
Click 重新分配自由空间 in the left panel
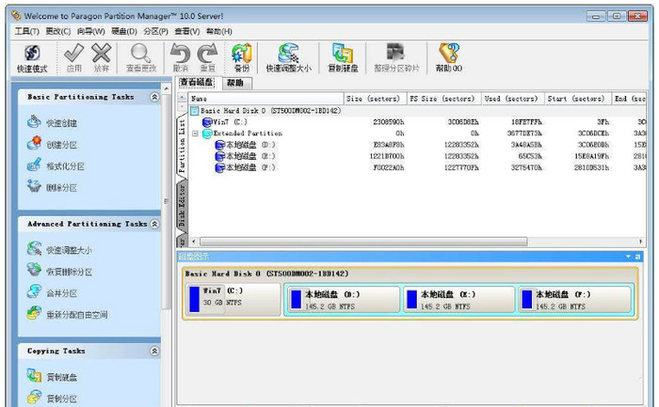(75, 315)
